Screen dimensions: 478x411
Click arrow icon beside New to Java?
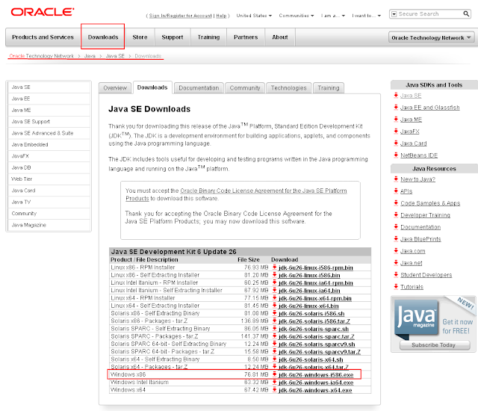coord(396,179)
